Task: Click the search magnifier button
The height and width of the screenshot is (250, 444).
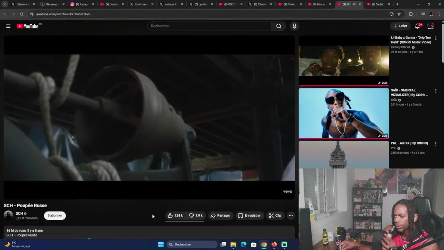Action: pyautogui.click(x=279, y=26)
